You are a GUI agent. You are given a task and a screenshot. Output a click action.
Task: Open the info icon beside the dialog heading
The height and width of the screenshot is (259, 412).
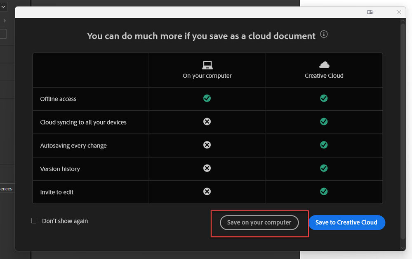pos(324,35)
